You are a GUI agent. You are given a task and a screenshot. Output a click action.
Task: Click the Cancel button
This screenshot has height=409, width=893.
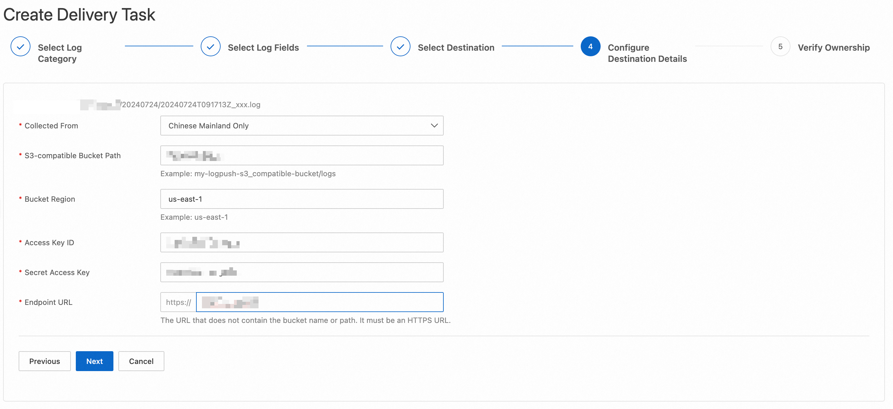pos(141,361)
